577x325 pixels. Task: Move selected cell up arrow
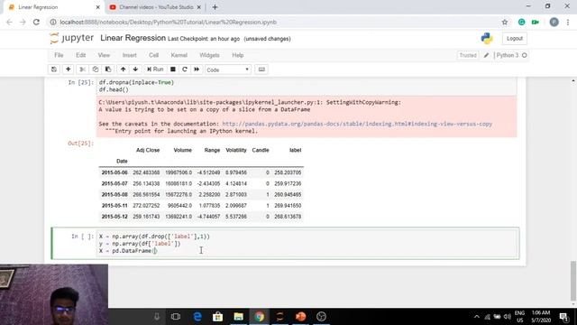pos(123,70)
